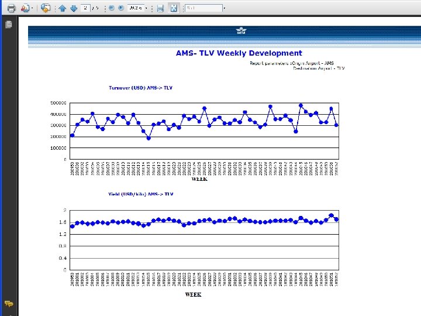Image resolution: width=421 pixels, height=316 pixels.
Task: Open the Pages panel icon in sidebar
Action: point(9,25)
